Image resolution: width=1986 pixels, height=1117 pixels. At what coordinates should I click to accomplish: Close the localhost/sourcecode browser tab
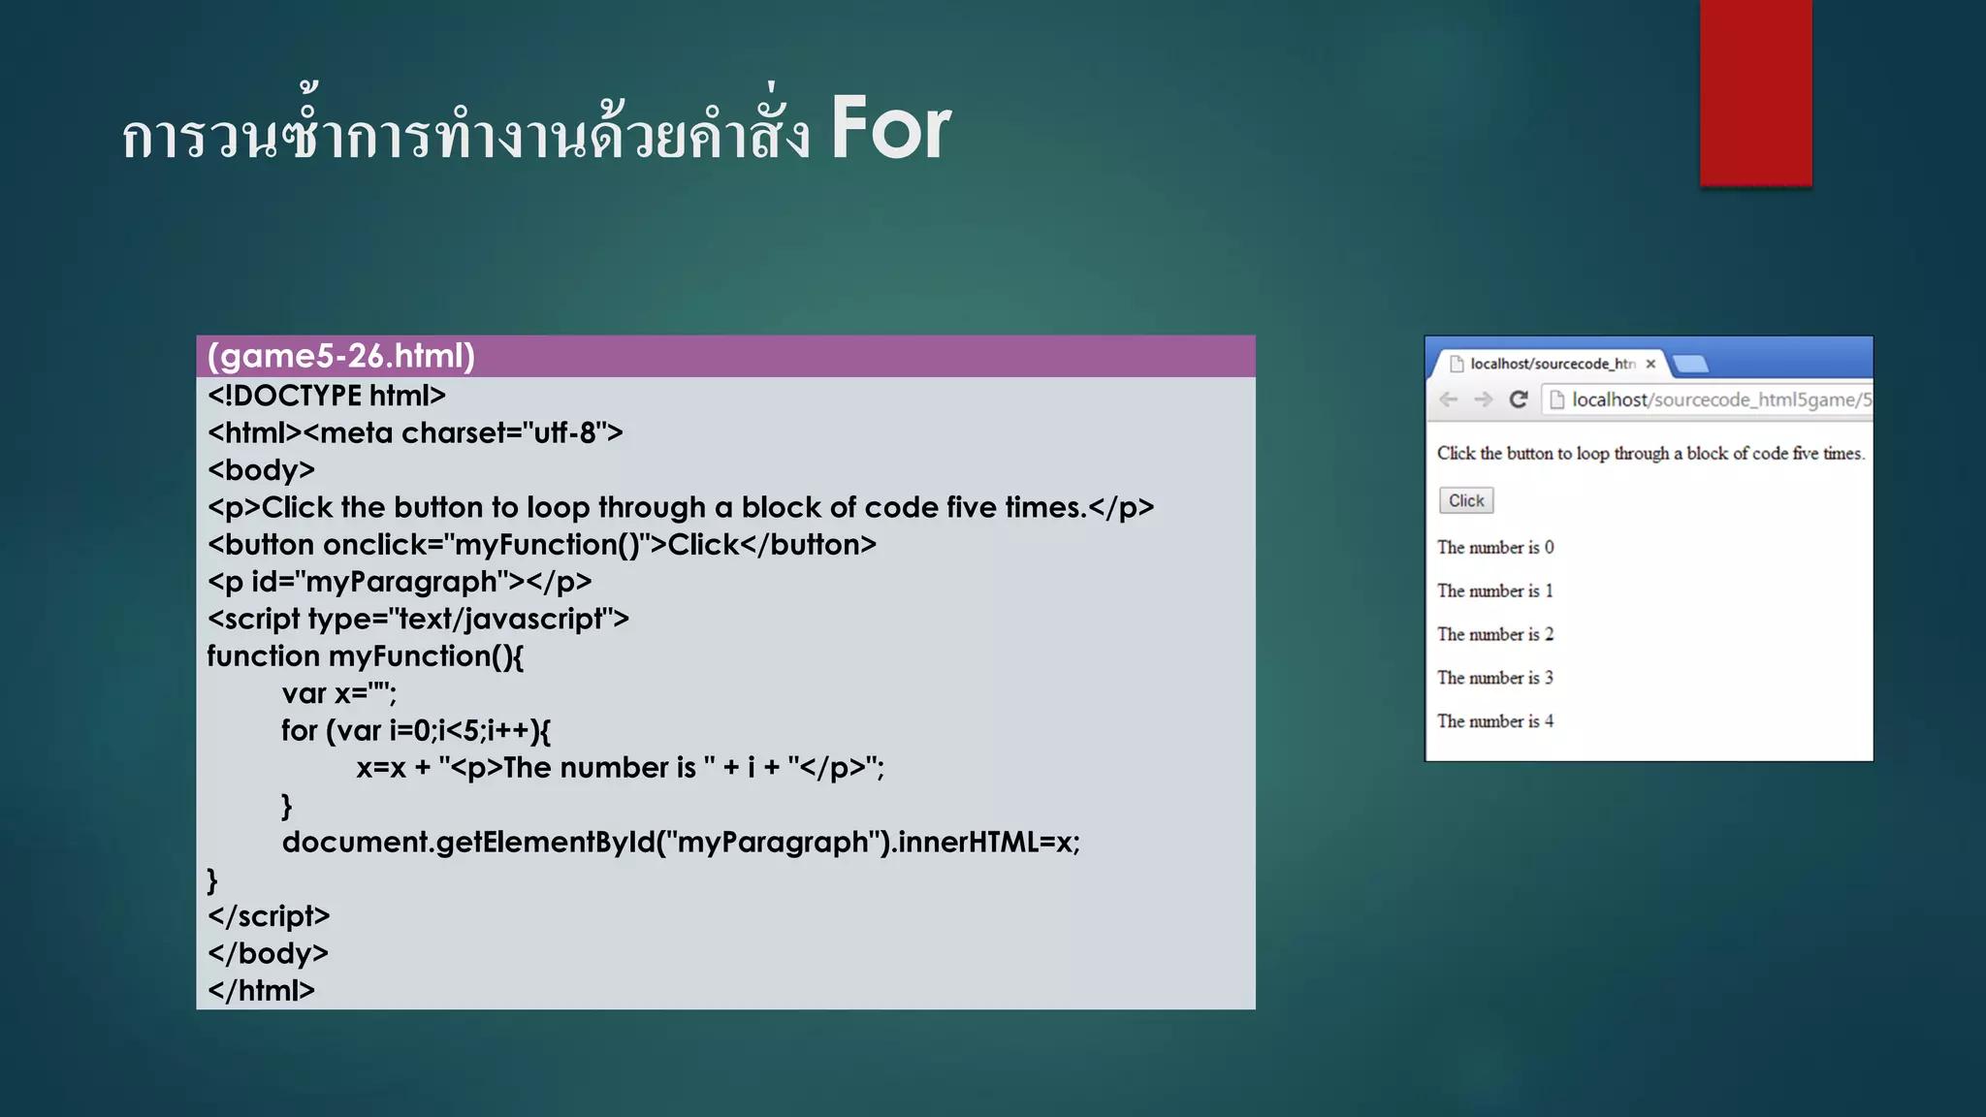[1650, 364]
